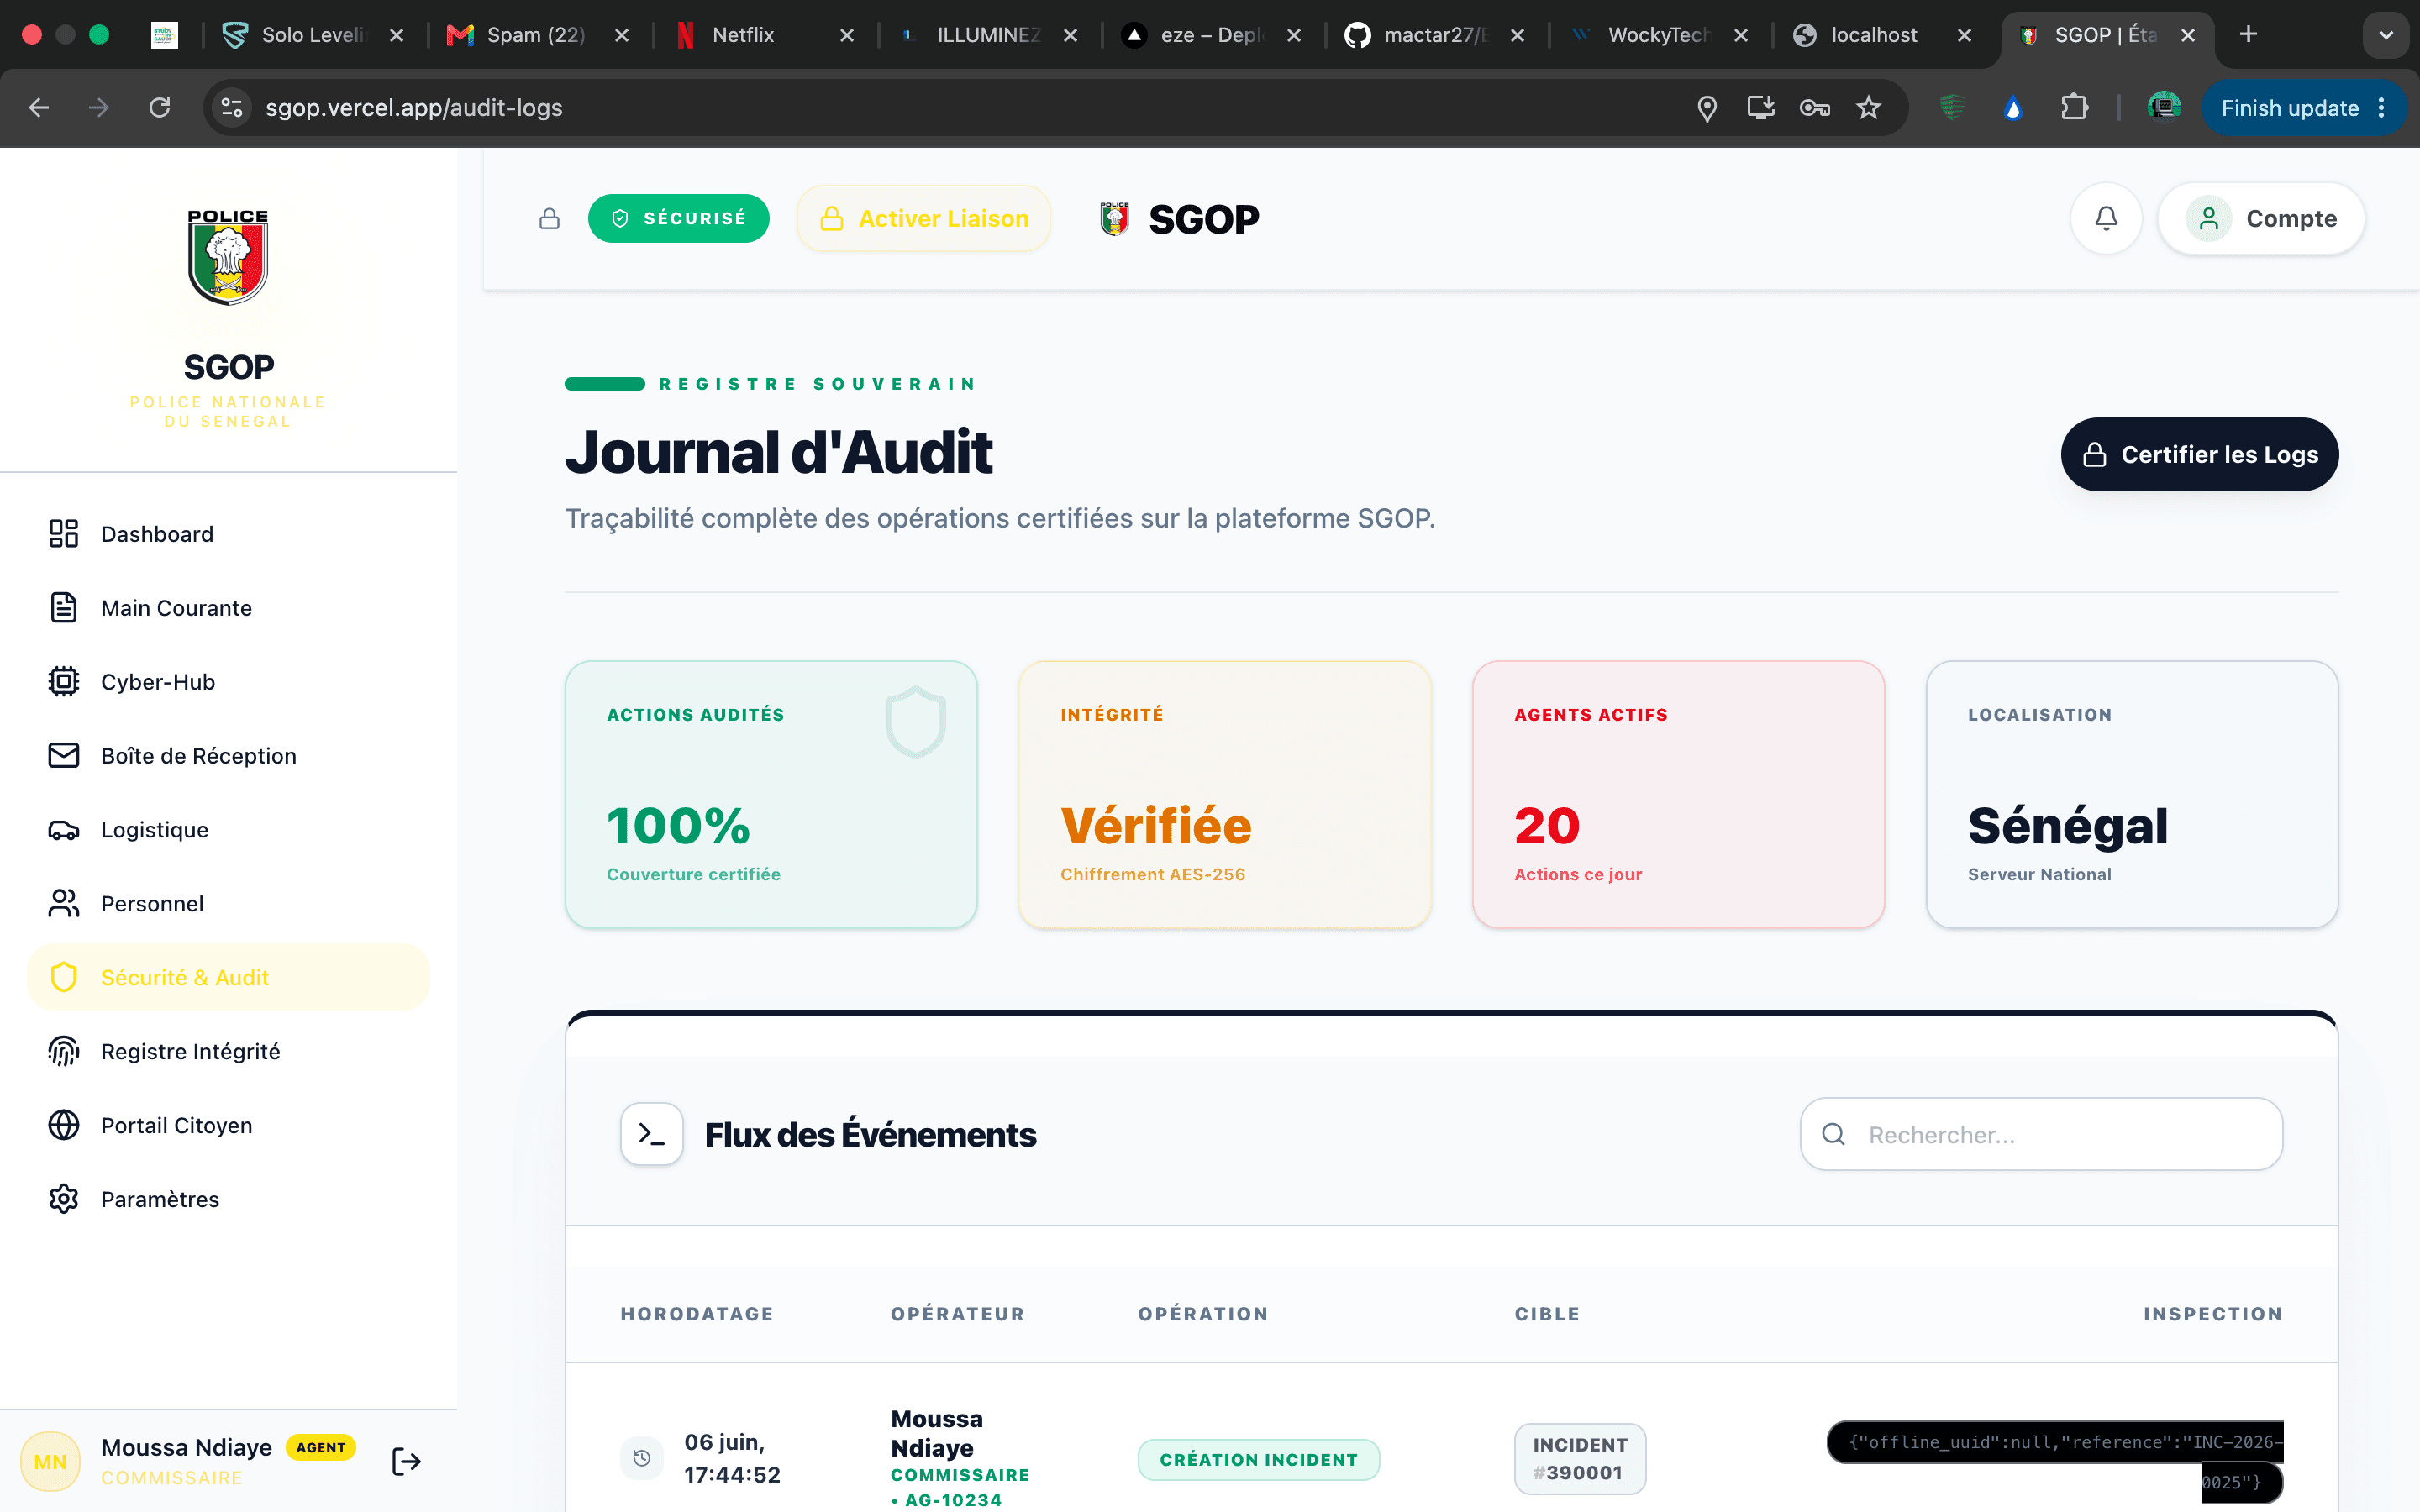The height and width of the screenshot is (1512, 2420).
Task: Expand the browser tab search chevron
Action: pyautogui.click(x=2386, y=35)
